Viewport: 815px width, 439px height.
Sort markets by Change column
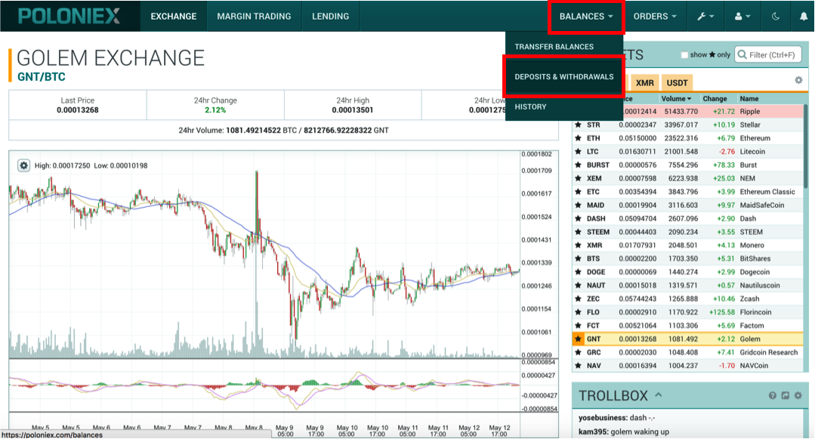(x=715, y=99)
